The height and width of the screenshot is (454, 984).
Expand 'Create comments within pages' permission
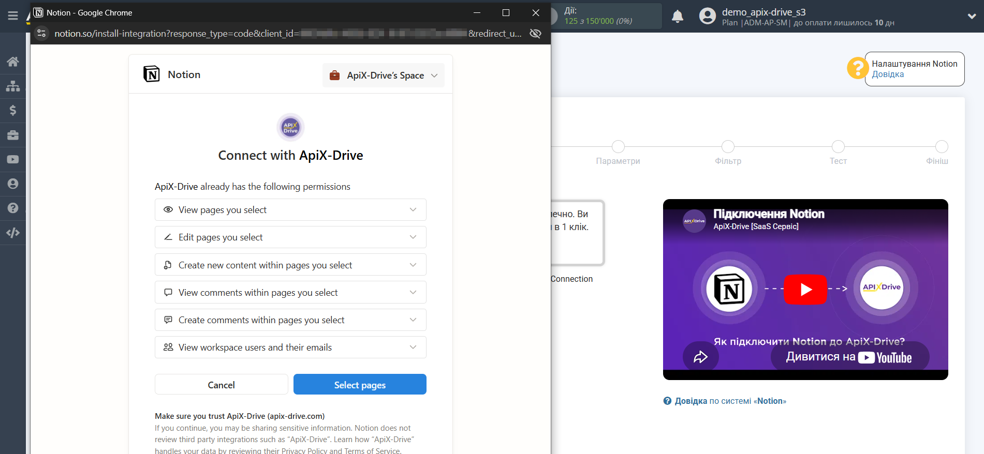pyautogui.click(x=290, y=320)
